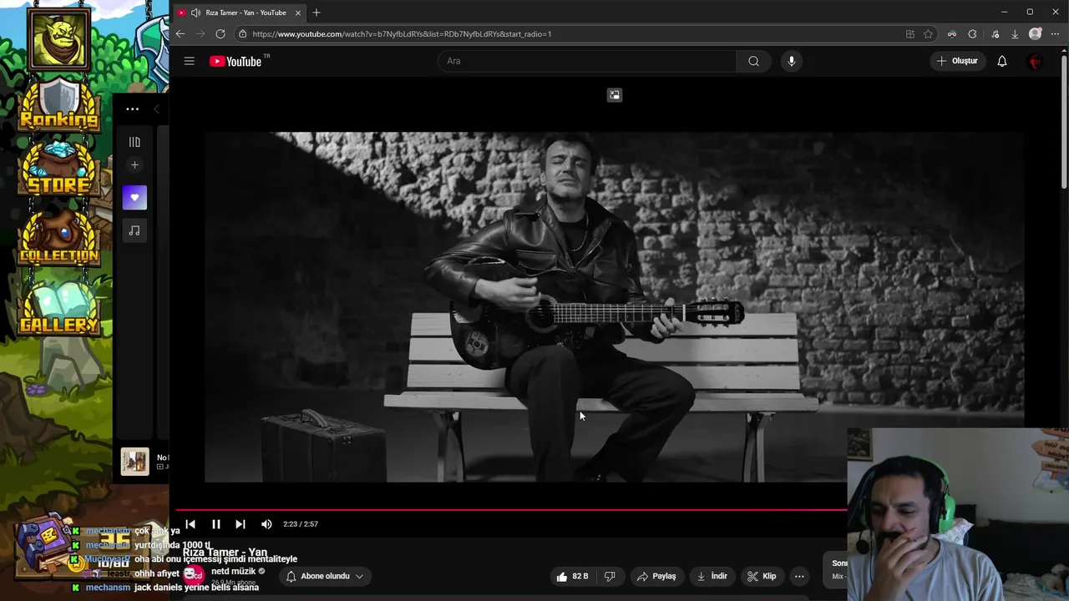Focus the Ara search field
The image size is (1069, 601).
click(x=587, y=61)
